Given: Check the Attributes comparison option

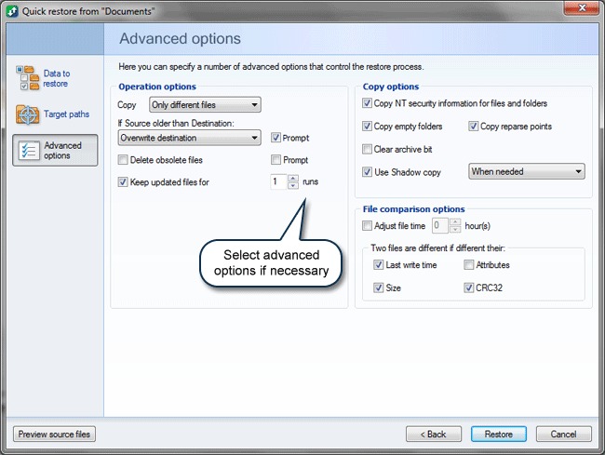Looking at the screenshot, I should (x=469, y=264).
